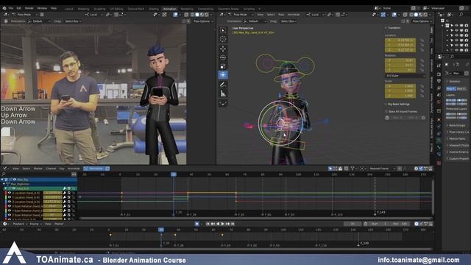This screenshot has height=265, width=471.
Task: Open Pose Mode dropdown in left viewport
Action: (x=24, y=15)
